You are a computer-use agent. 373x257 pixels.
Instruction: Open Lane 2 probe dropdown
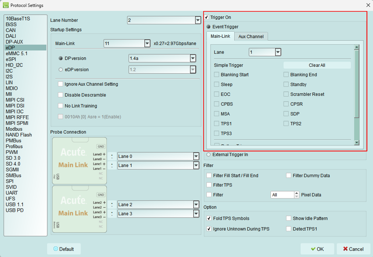pos(196,205)
